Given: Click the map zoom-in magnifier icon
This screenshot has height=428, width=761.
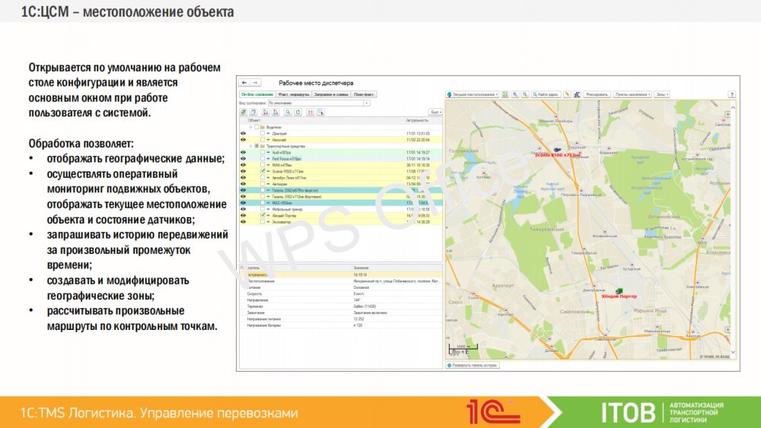Looking at the screenshot, I should [x=515, y=94].
